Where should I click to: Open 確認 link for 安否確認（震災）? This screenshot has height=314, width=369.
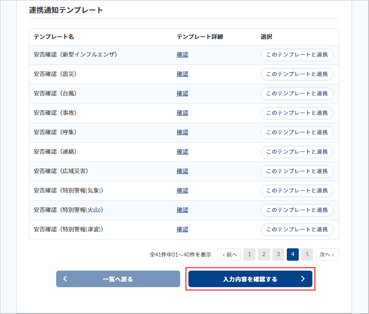tap(182, 74)
